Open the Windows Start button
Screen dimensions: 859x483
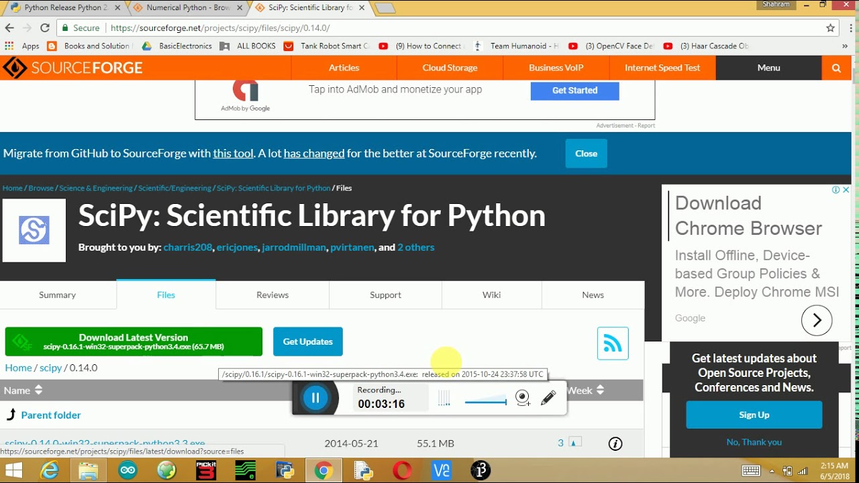point(13,471)
